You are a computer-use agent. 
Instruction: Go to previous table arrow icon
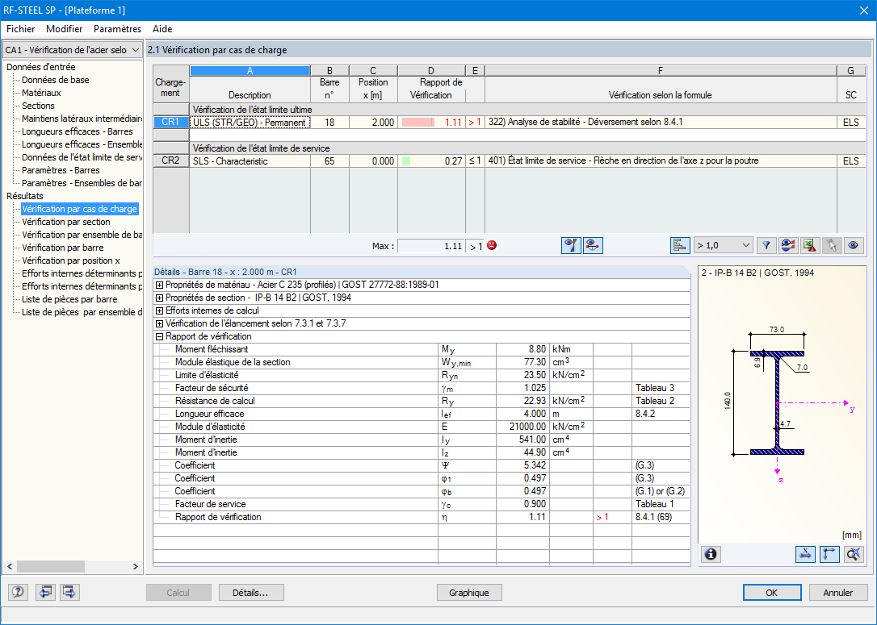(45, 592)
